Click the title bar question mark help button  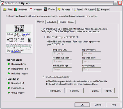(x=115, y=3)
